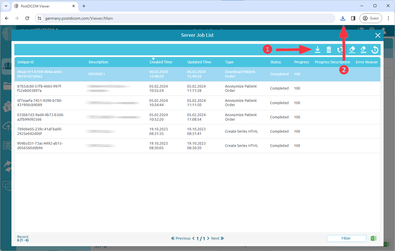
Task: Refresh the server job list
Action: pyautogui.click(x=340, y=50)
